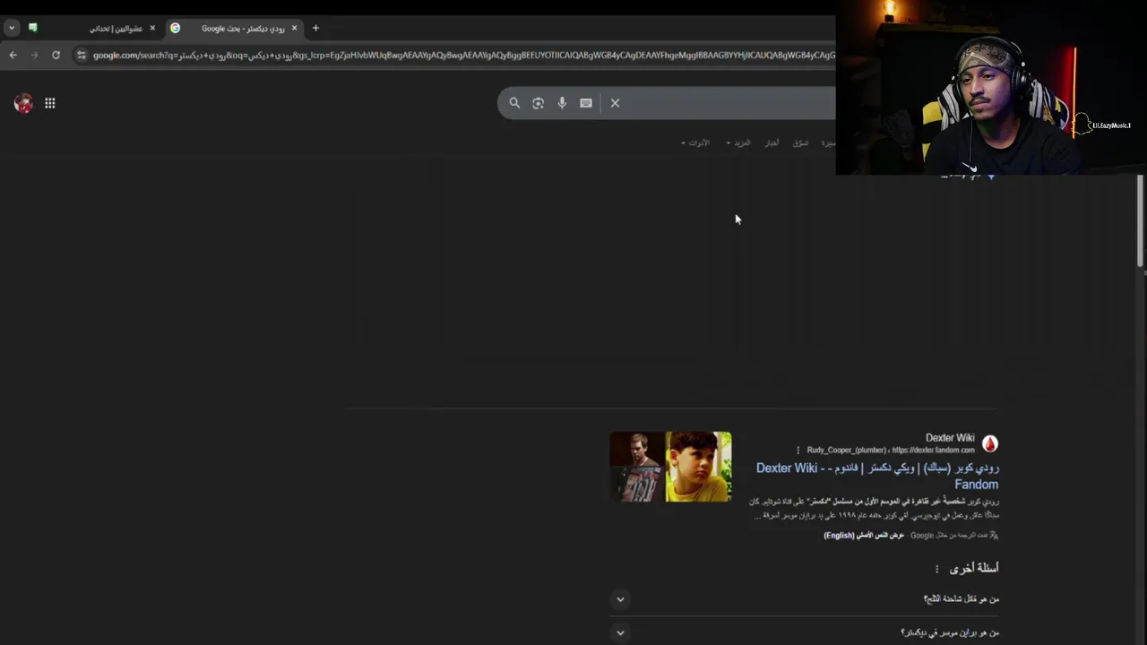Expand the الأدوات tools dropdown
1147x645 pixels.
pos(694,143)
